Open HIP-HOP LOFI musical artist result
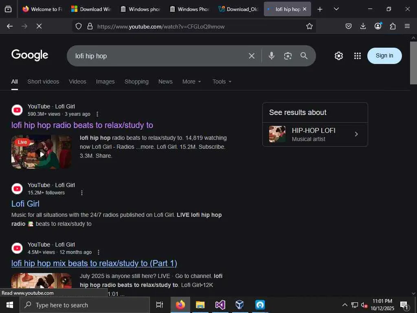This screenshot has width=417, height=313. 315,134
